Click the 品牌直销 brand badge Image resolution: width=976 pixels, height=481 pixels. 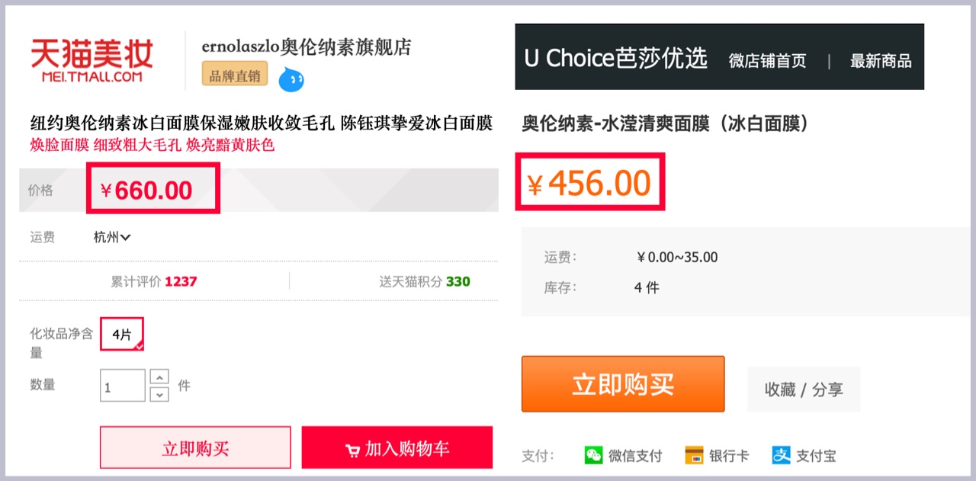235,75
